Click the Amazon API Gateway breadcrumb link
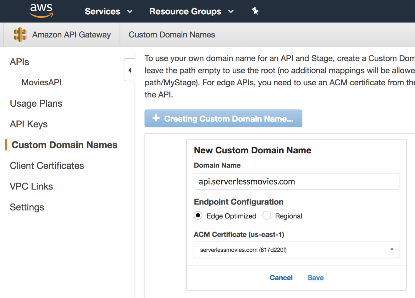This screenshot has width=415, height=298. [71, 35]
